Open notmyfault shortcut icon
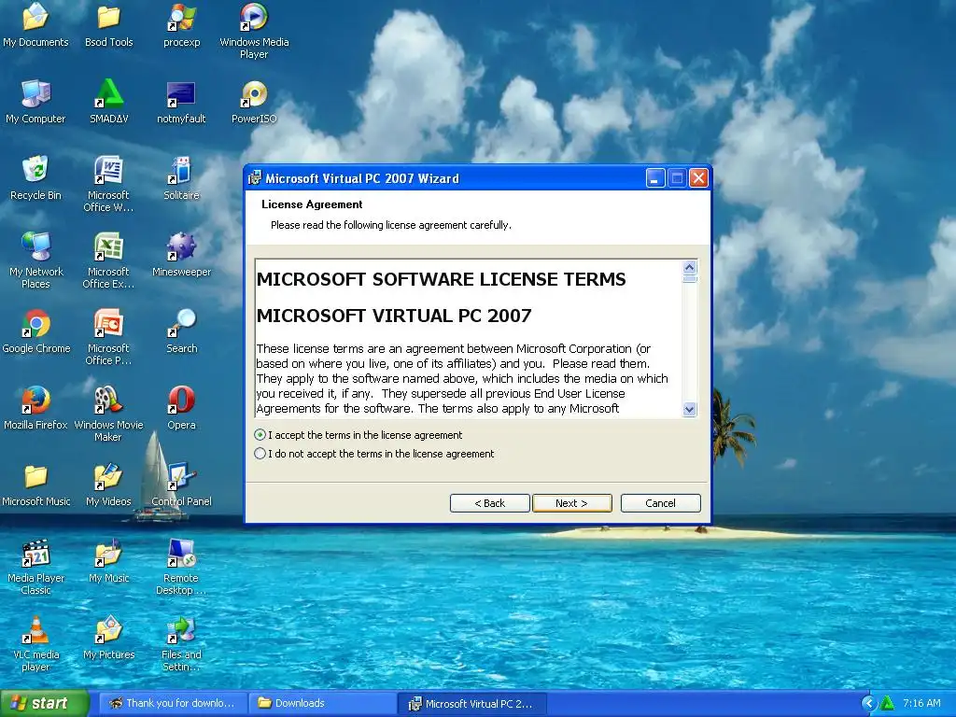This screenshot has width=956, height=717. (x=181, y=94)
